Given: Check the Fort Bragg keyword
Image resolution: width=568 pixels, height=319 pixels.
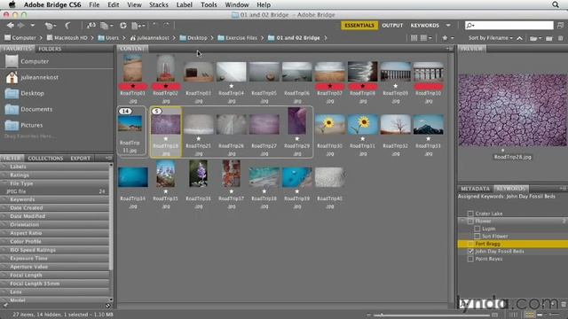Looking at the screenshot, I should [x=470, y=244].
